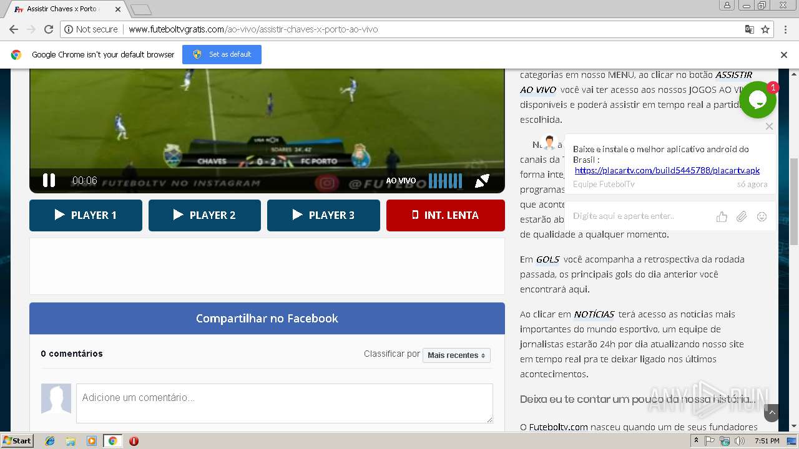Go back with the browser back arrow

point(13,29)
